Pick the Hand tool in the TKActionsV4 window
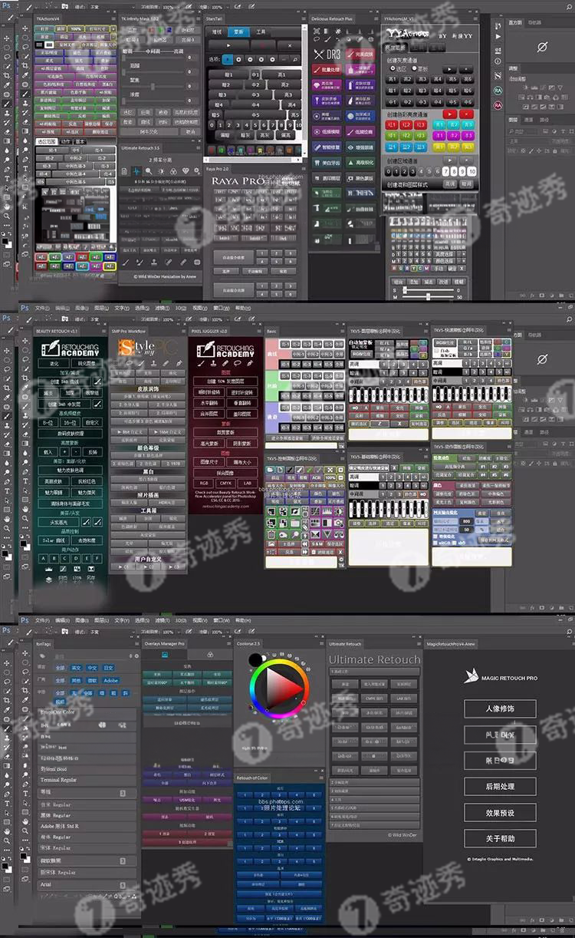The width and height of the screenshot is (575, 938). coord(6,206)
